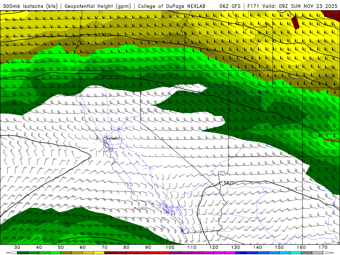Click the legend value 160
The height and width of the screenshot is (255, 340).
301,247
